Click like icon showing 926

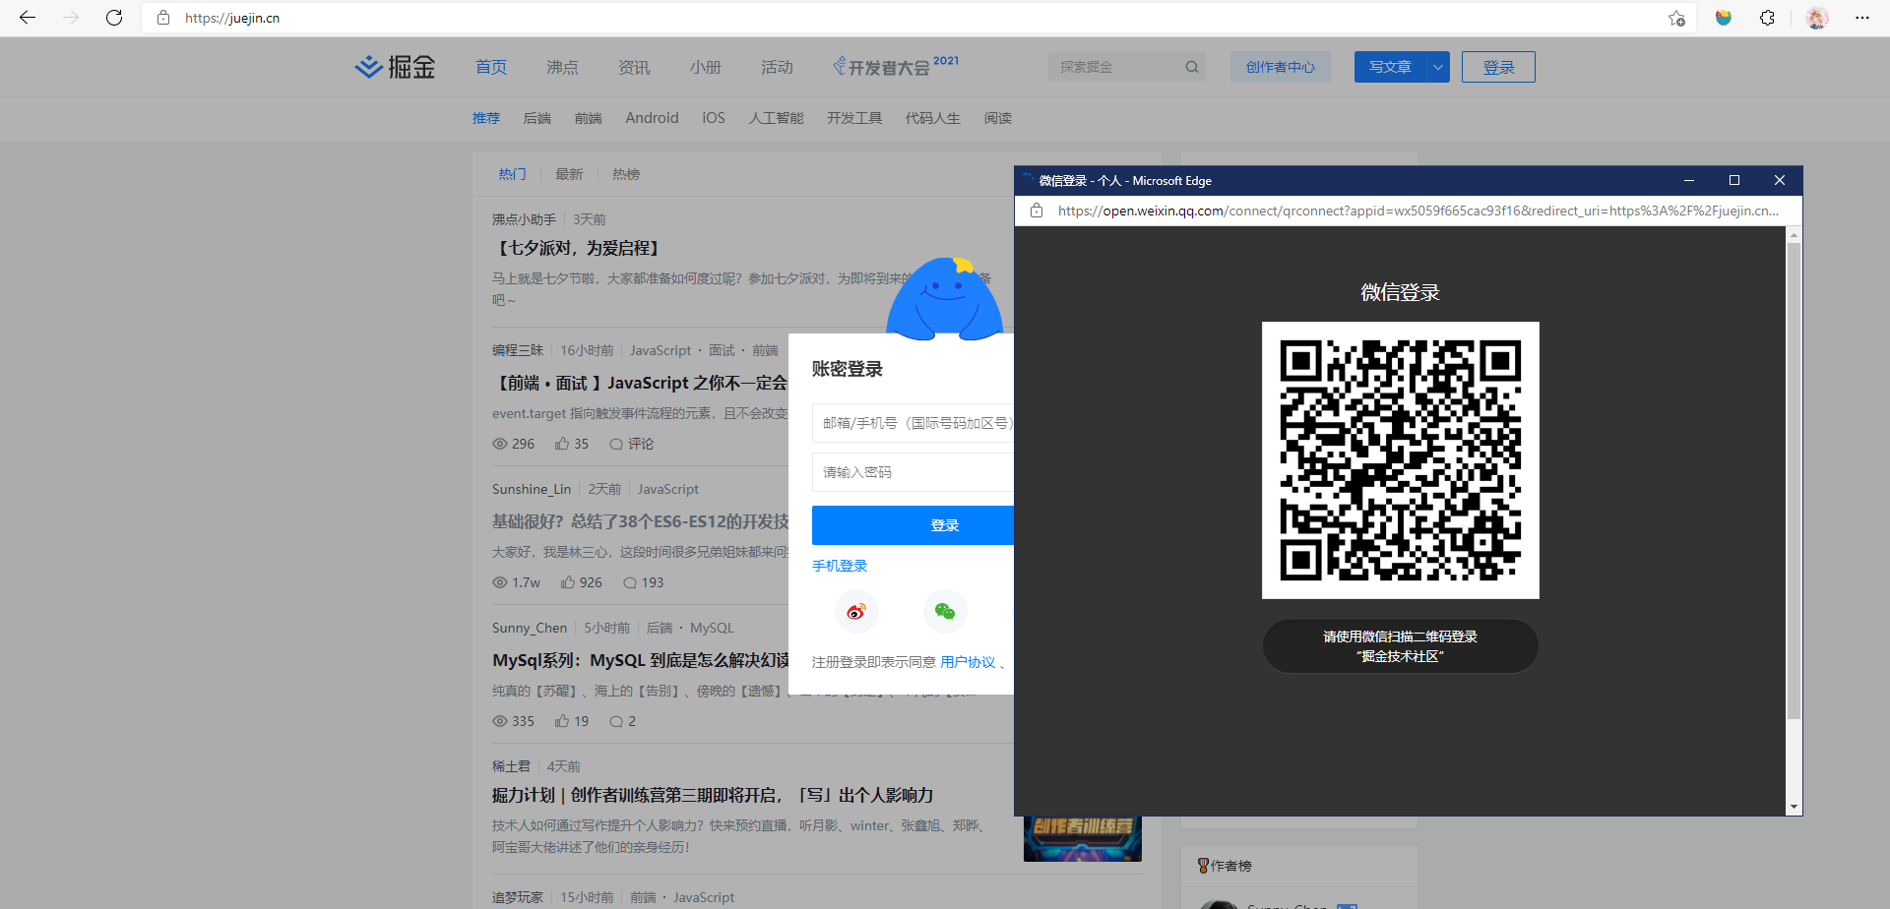coord(568,582)
